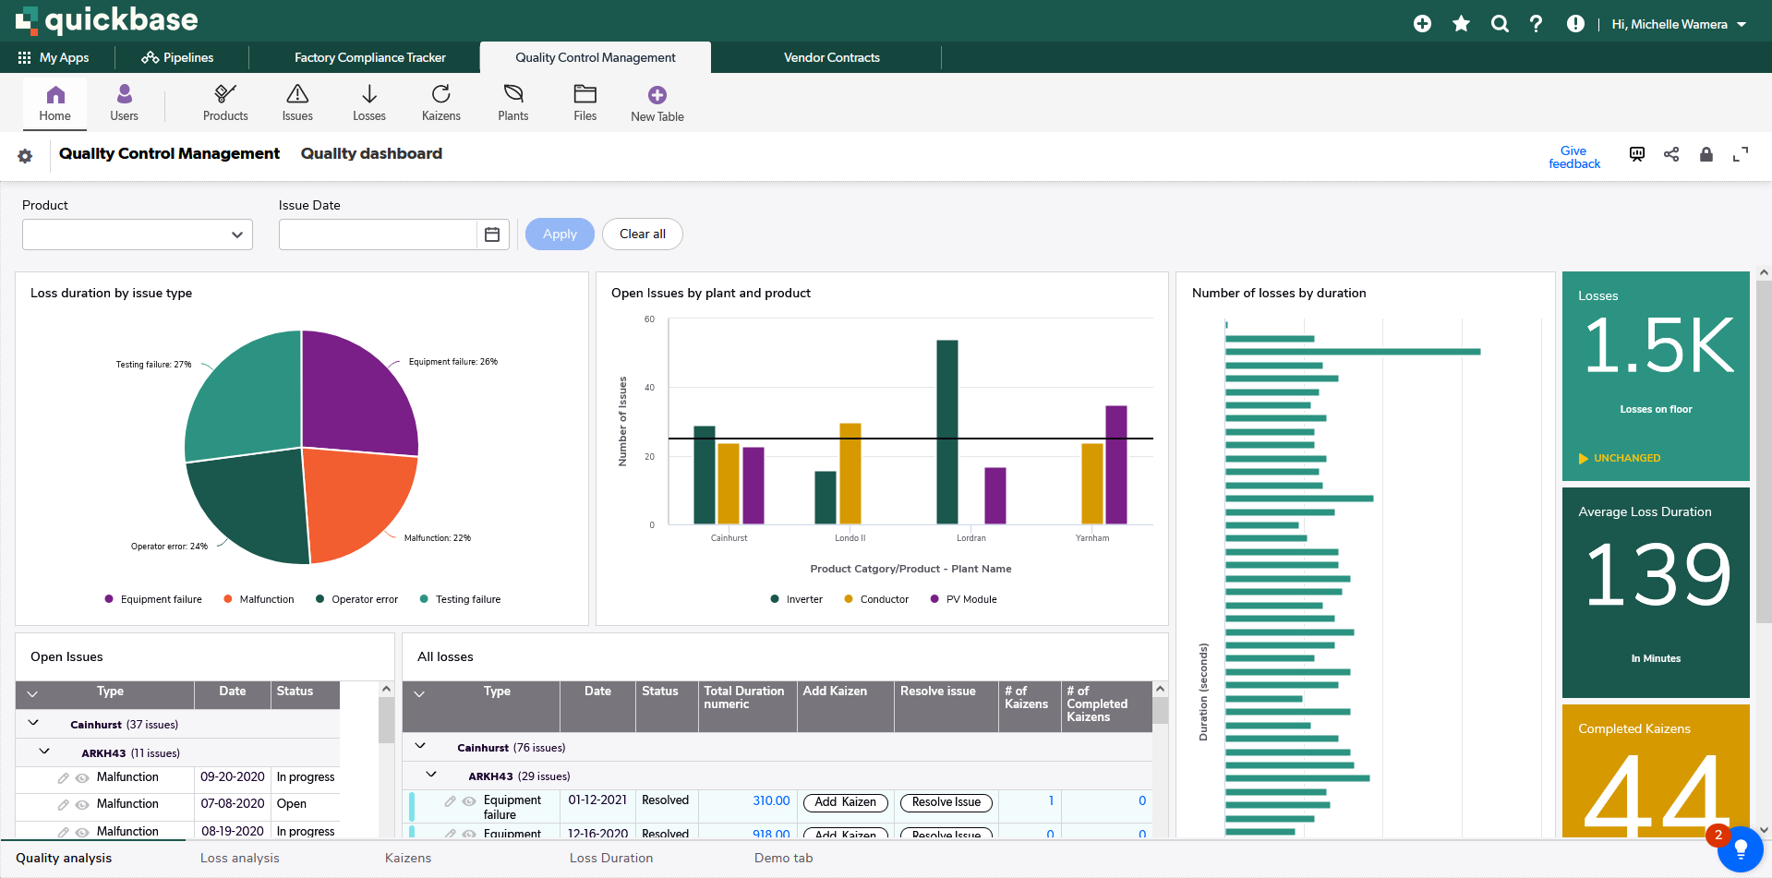Screen dimensions: 1772x878
Task: Click the Clear all button
Action: (642, 235)
